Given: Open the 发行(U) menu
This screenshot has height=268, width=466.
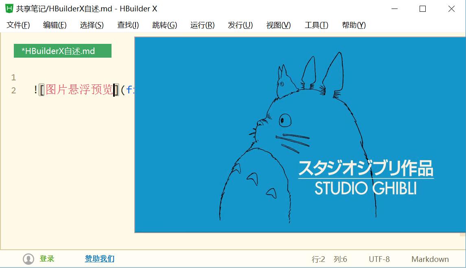Looking at the screenshot, I should click(240, 25).
